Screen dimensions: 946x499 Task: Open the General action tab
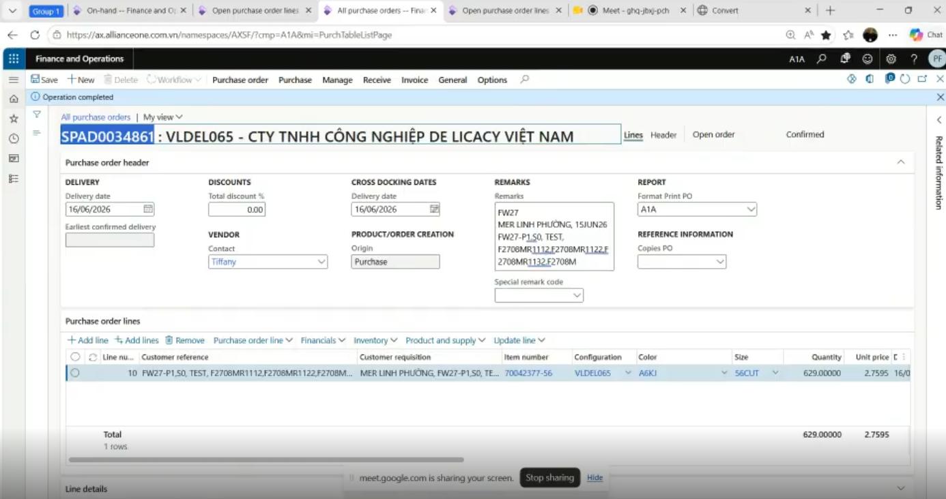[453, 80]
